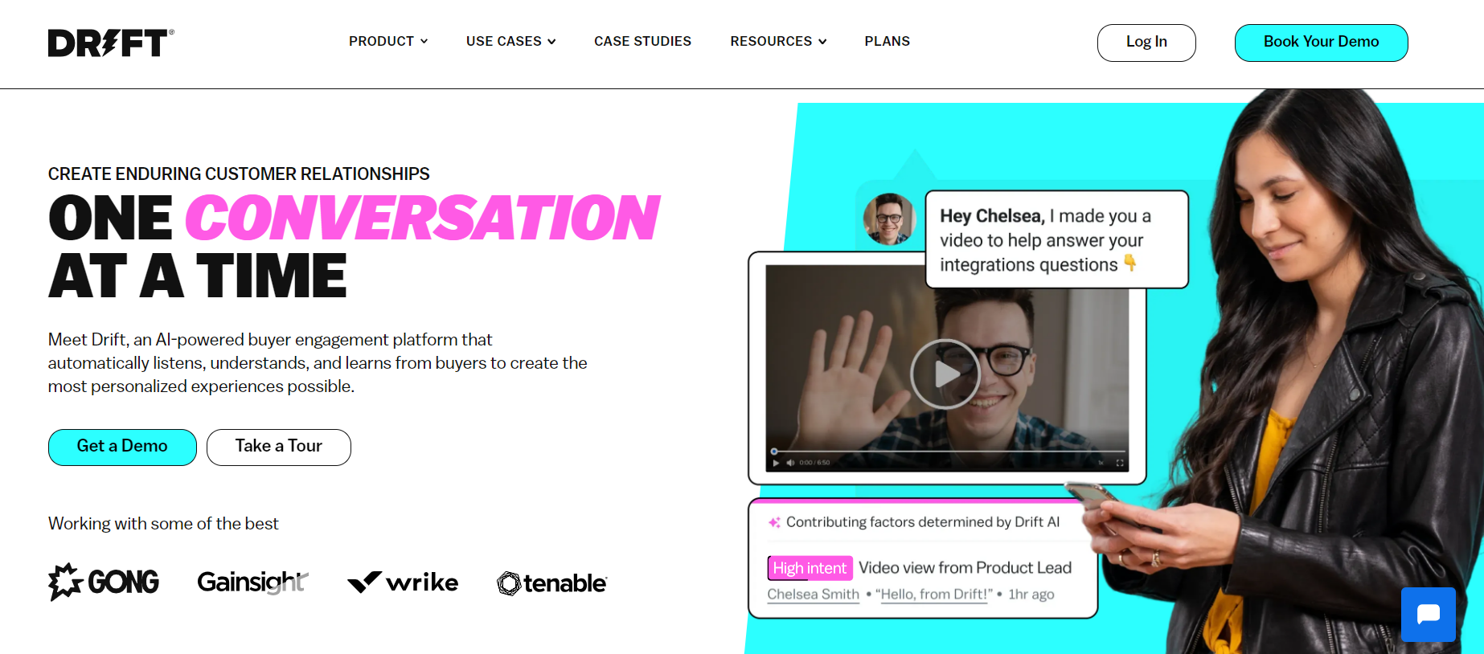The width and height of the screenshot is (1484, 654).
Task: Expand the Use Cases dropdown menu
Action: 511,41
